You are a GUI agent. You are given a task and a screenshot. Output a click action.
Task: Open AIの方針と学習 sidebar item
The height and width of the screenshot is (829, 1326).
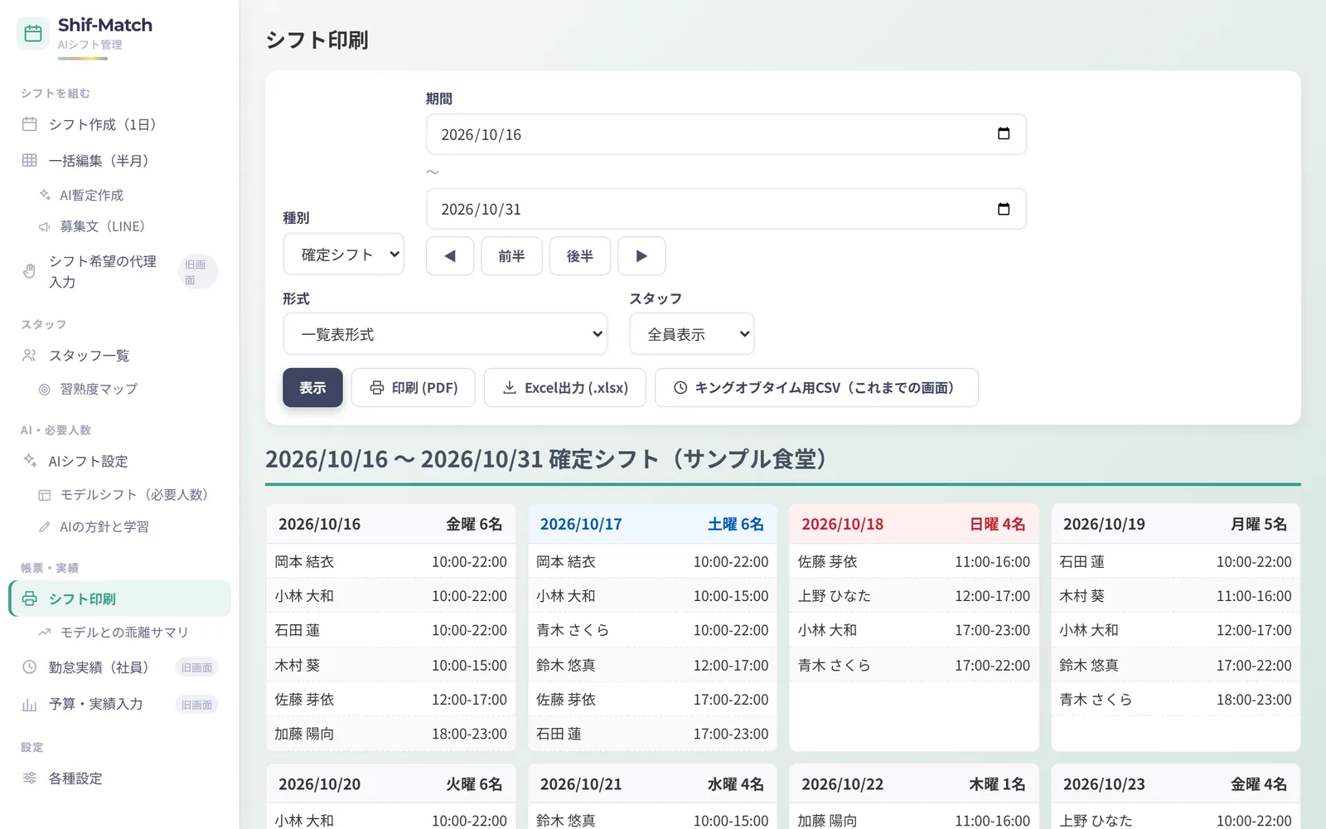119,527
